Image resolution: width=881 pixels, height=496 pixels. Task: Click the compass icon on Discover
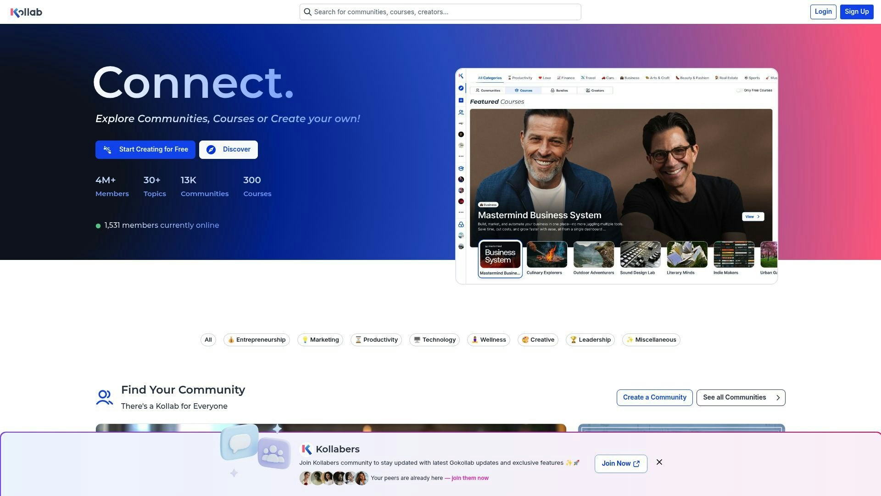point(211,150)
